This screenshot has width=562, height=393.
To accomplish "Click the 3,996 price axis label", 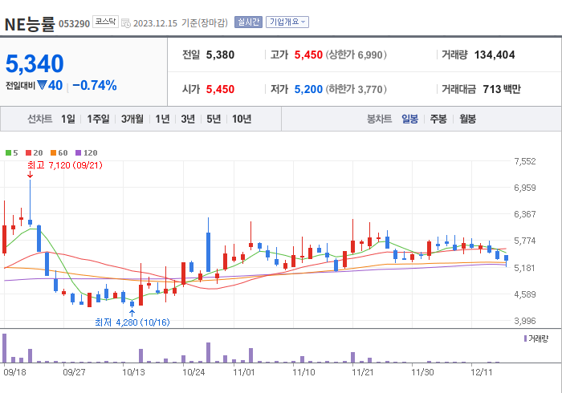I will [525, 321].
